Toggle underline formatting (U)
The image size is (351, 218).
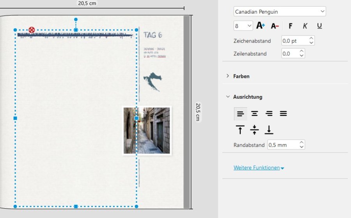[x=319, y=26]
